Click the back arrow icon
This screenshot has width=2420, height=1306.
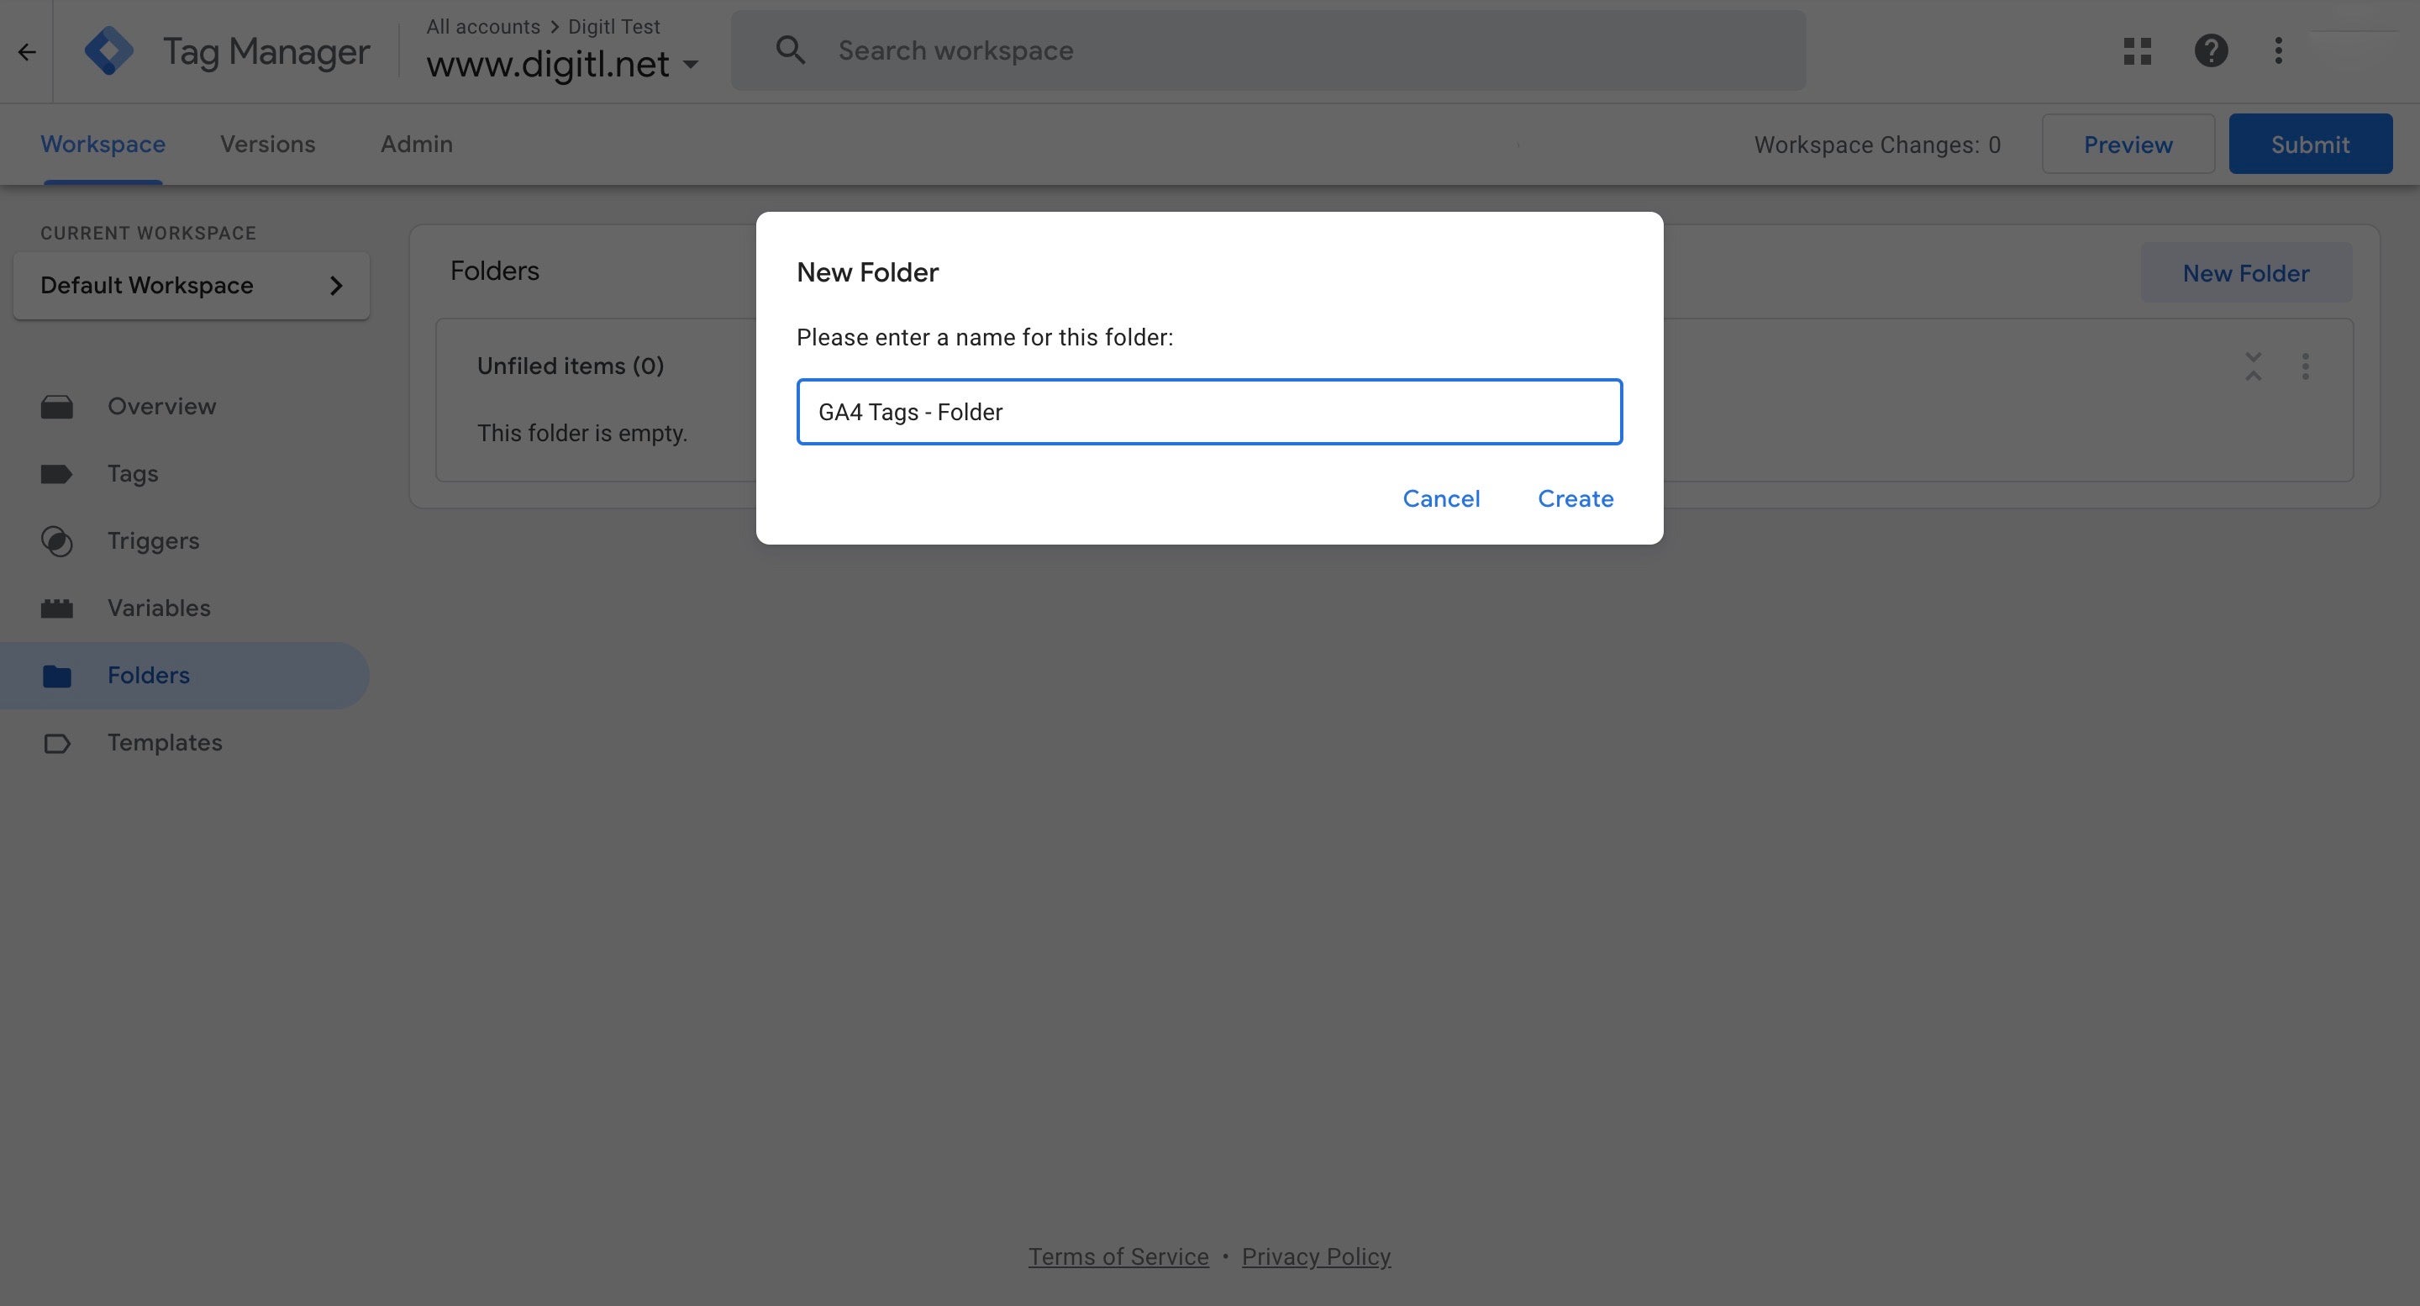tap(26, 51)
